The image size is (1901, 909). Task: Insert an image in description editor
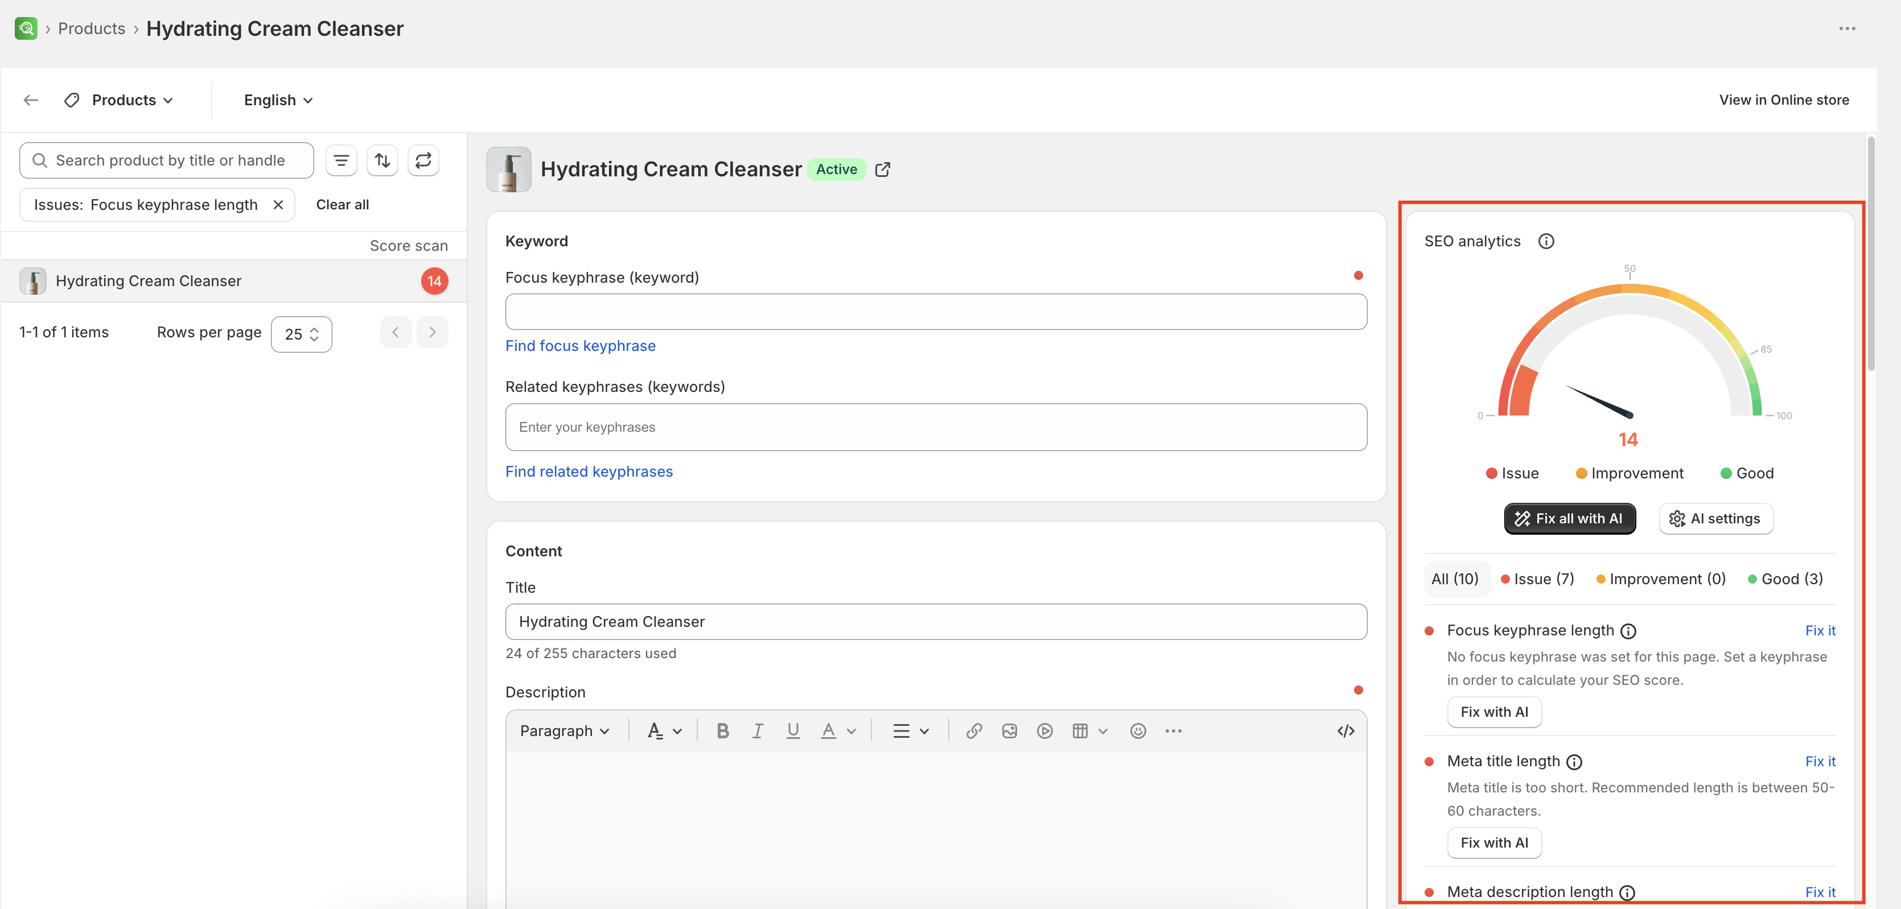pos(1010,730)
